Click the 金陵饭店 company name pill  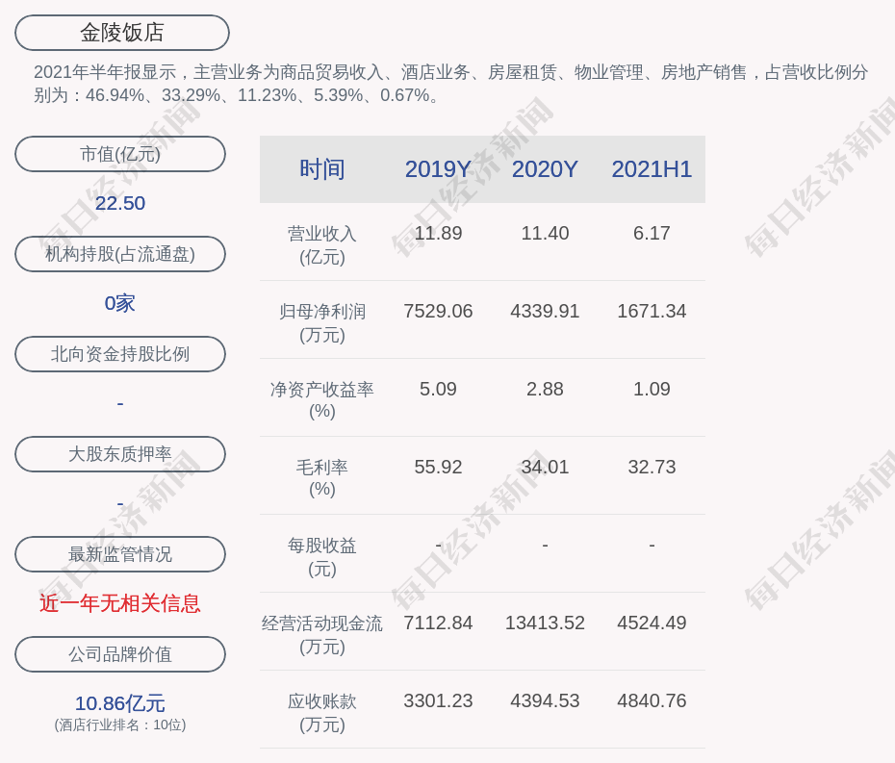[122, 33]
